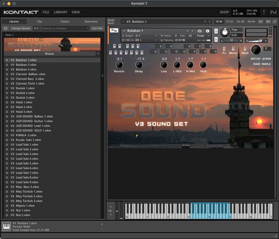Toggle the Glide switch

[x=245, y=49]
